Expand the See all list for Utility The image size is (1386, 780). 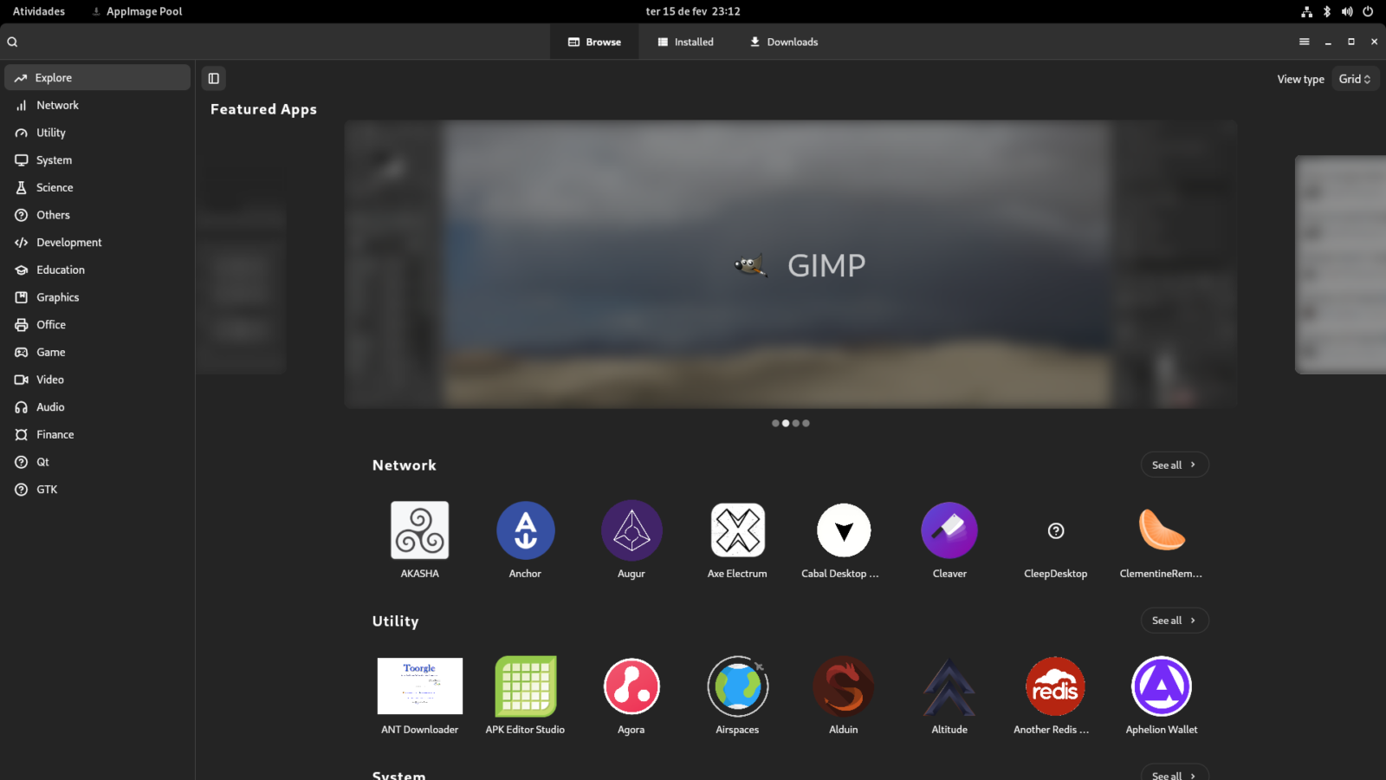pyautogui.click(x=1174, y=621)
